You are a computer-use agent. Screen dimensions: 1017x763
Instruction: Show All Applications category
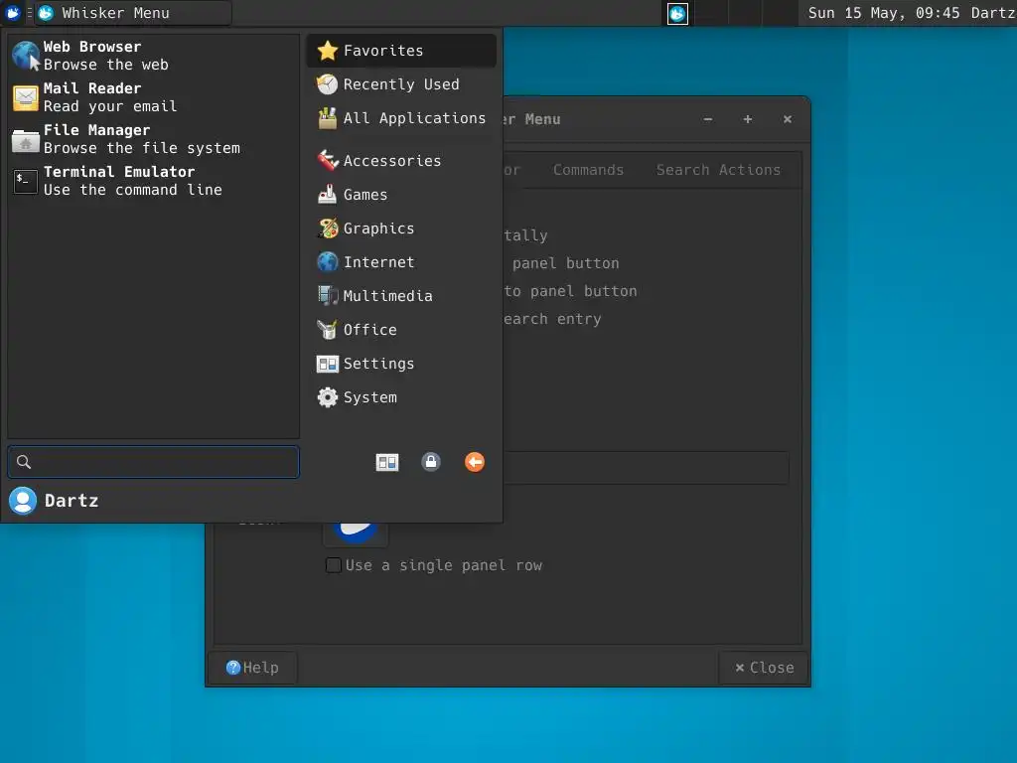(401, 118)
